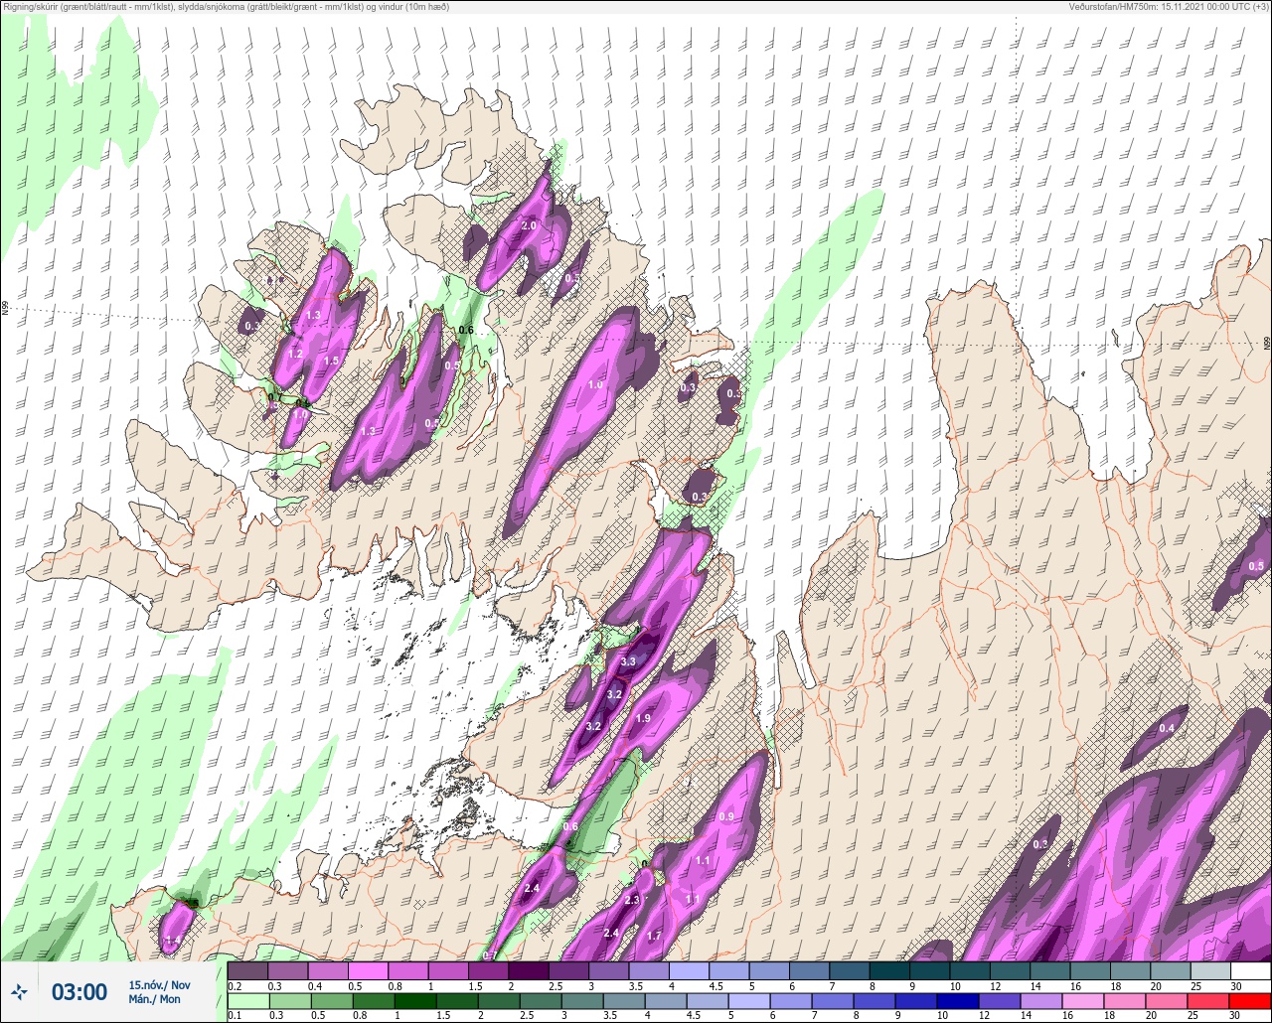
Task: Click the 1.2 precipitation value in the northwest
Action: [x=295, y=354]
